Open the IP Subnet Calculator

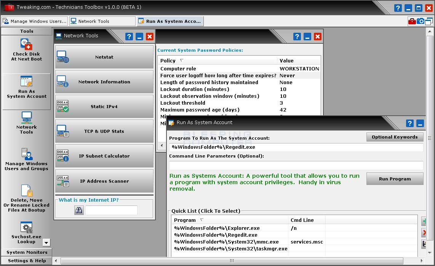click(x=104, y=156)
